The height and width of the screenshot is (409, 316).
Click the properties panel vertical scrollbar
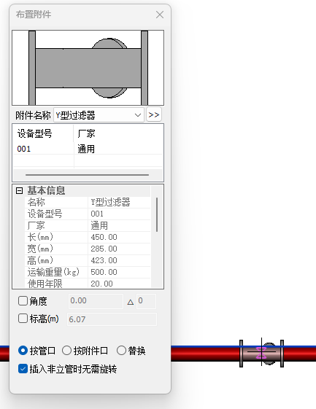point(157,214)
